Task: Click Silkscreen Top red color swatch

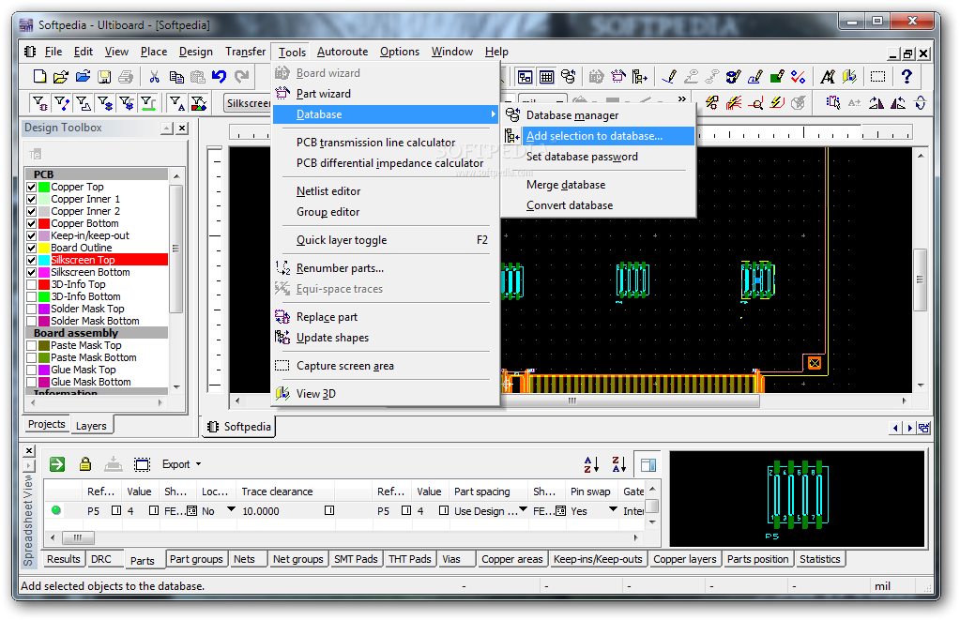Action: point(44,260)
